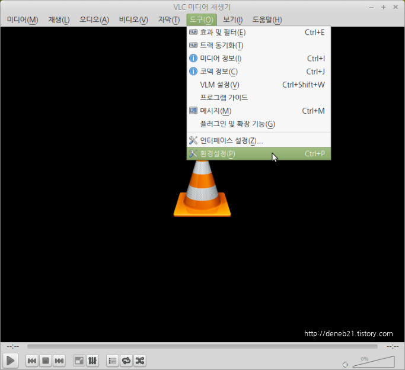Open 메시지(M) menu entry
The height and width of the screenshot is (370, 405).
pyautogui.click(x=259, y=111)
